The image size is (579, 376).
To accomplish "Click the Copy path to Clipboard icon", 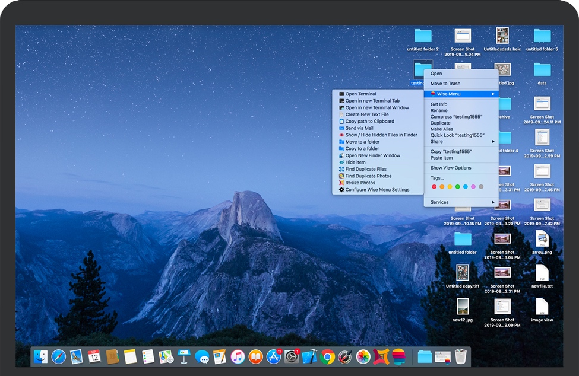I will [x=341, y=122].
